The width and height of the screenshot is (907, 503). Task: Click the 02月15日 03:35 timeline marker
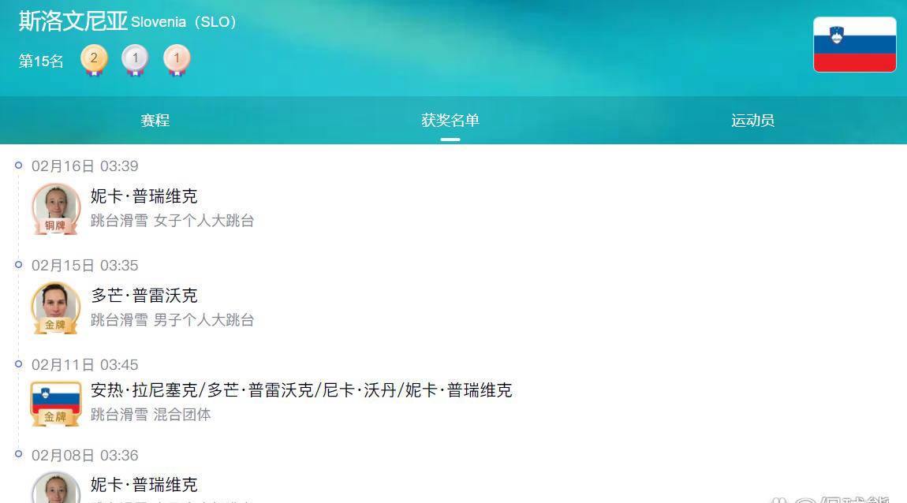18,265
